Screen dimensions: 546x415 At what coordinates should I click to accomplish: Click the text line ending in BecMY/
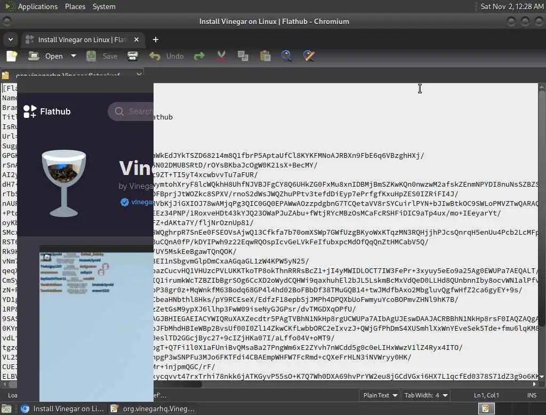click(x=235, y=165)
